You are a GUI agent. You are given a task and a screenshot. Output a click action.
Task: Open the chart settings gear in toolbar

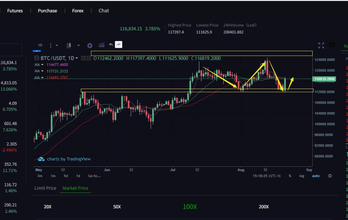click(90, 45)
